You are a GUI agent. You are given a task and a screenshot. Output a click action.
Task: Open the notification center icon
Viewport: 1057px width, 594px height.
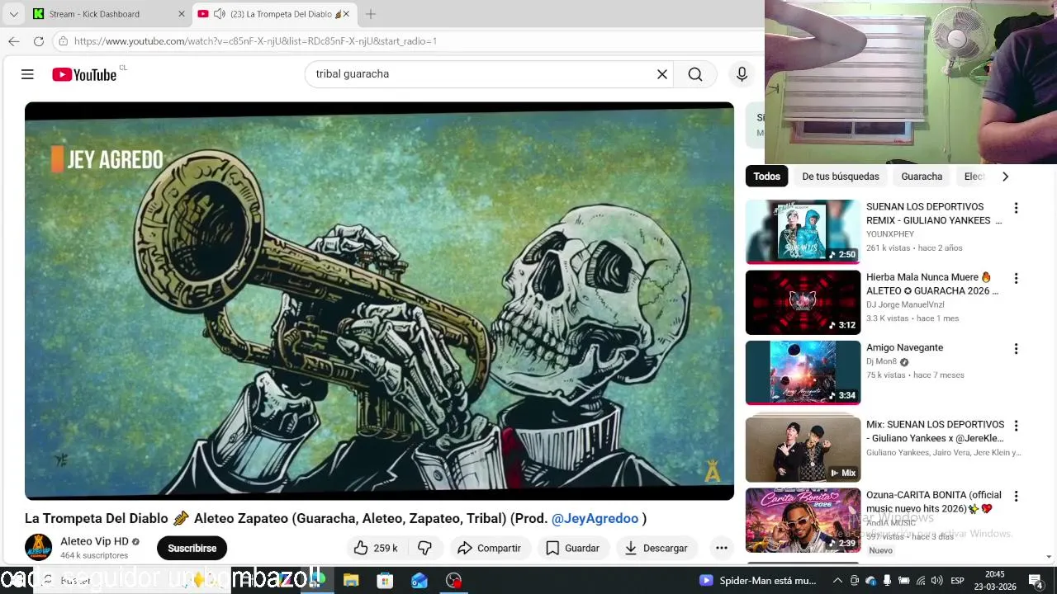tap(1035, 581)
